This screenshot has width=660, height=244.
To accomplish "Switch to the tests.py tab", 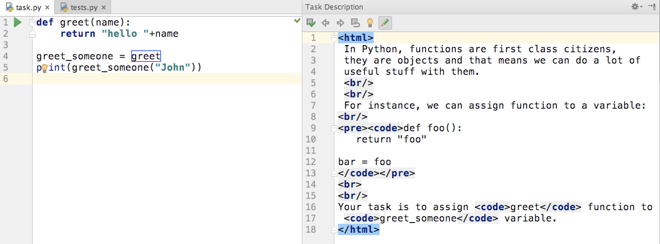I will pos(84,7).
